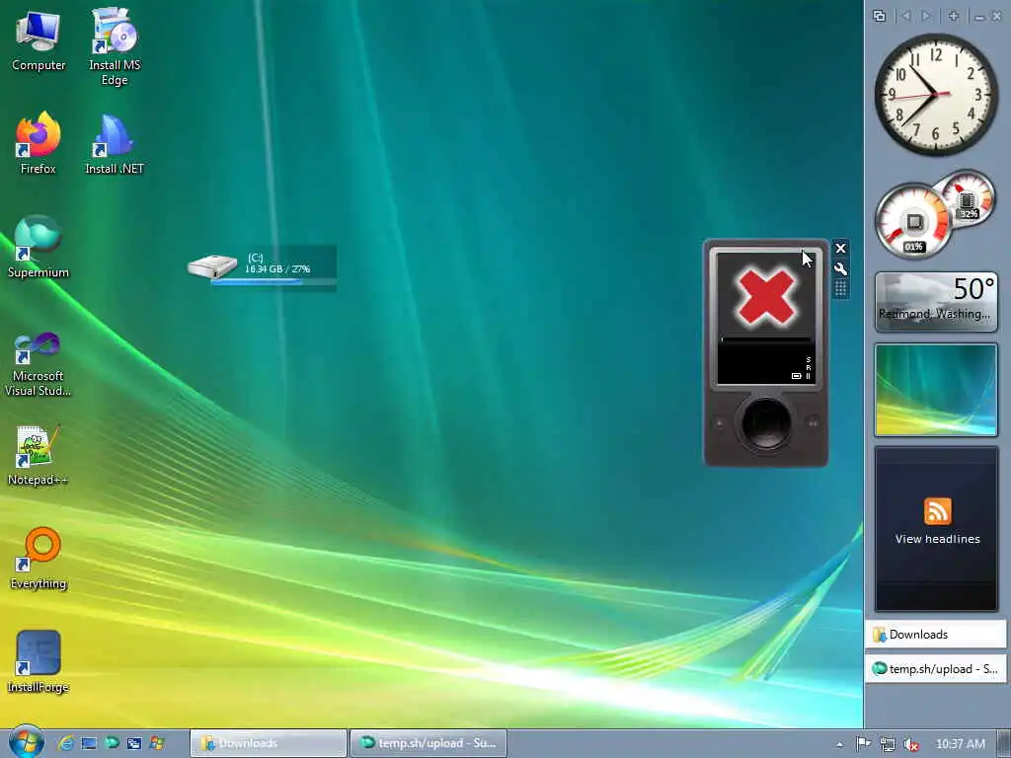The image size is (1011, 758).
Task: Click the red X on Zune gadget screen
Action: (766, 296)
